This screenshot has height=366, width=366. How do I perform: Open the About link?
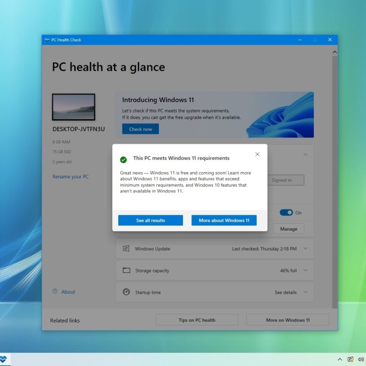click(68, 292)
